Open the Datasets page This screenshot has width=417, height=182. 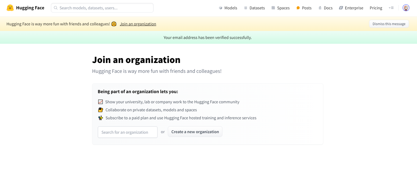point(255,8)
